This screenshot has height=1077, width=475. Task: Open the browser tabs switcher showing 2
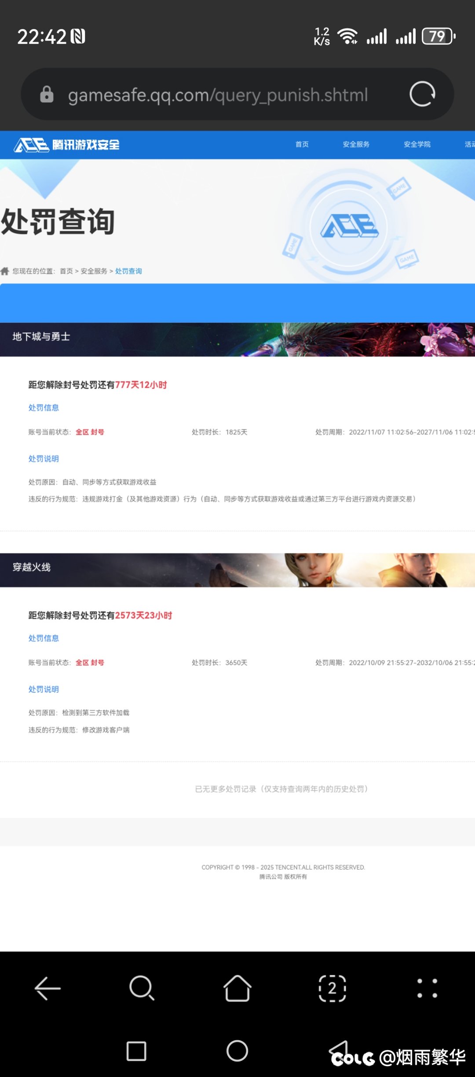point(332,988)
